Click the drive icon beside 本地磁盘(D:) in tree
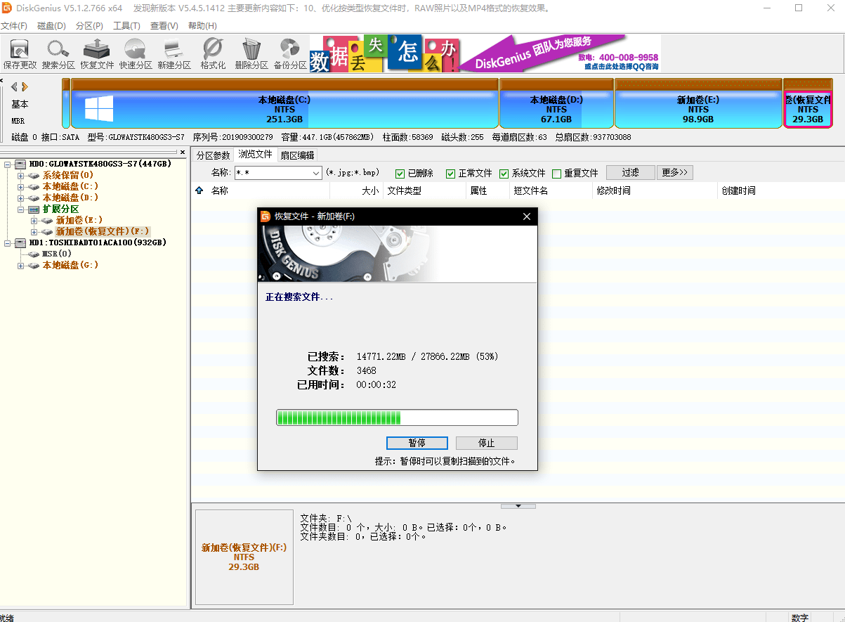Viewport: 845px width, 622px height. [x=34, y=197]
